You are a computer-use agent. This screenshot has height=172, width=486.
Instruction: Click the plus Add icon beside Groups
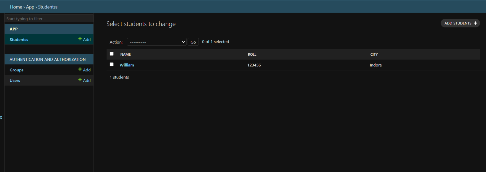click(80, 69)
